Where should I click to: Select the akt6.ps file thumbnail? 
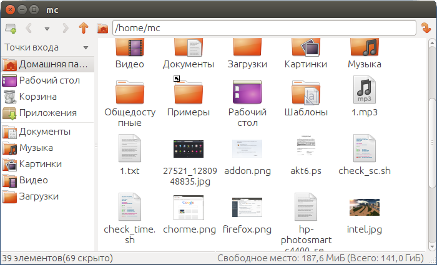[x=306, y=147]
